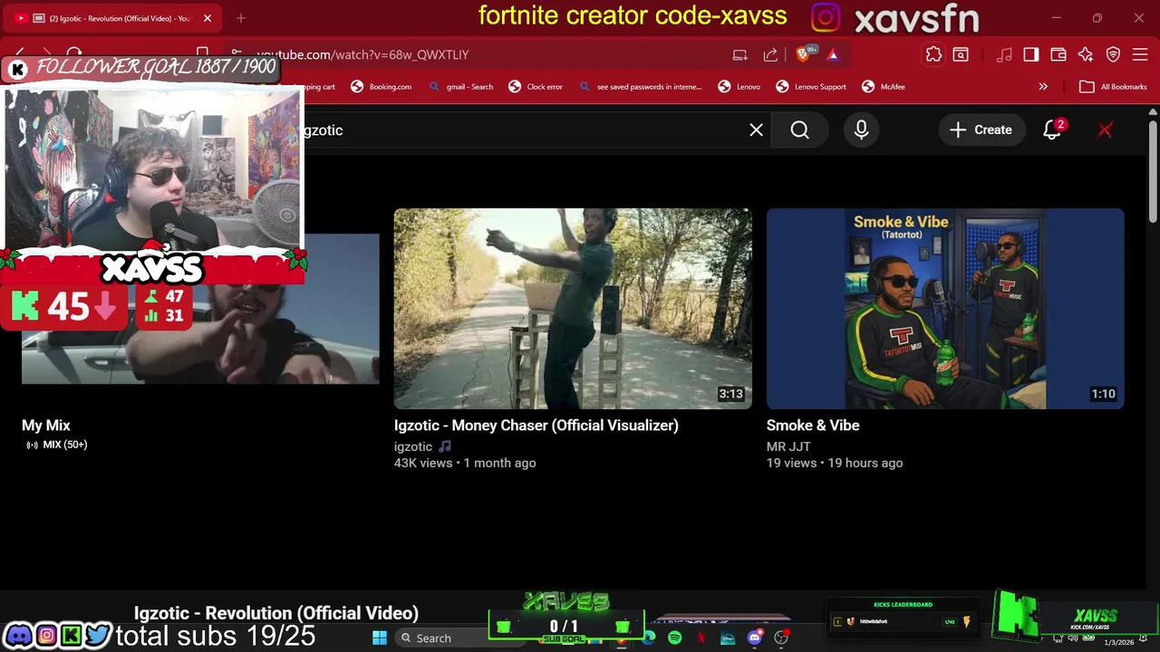Open the Windows Start button

(380, 638)
